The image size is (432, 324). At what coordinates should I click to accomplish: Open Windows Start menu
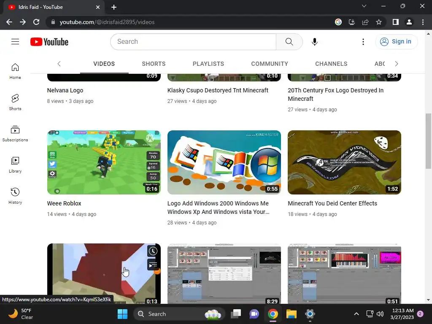[x=122, y=314]
